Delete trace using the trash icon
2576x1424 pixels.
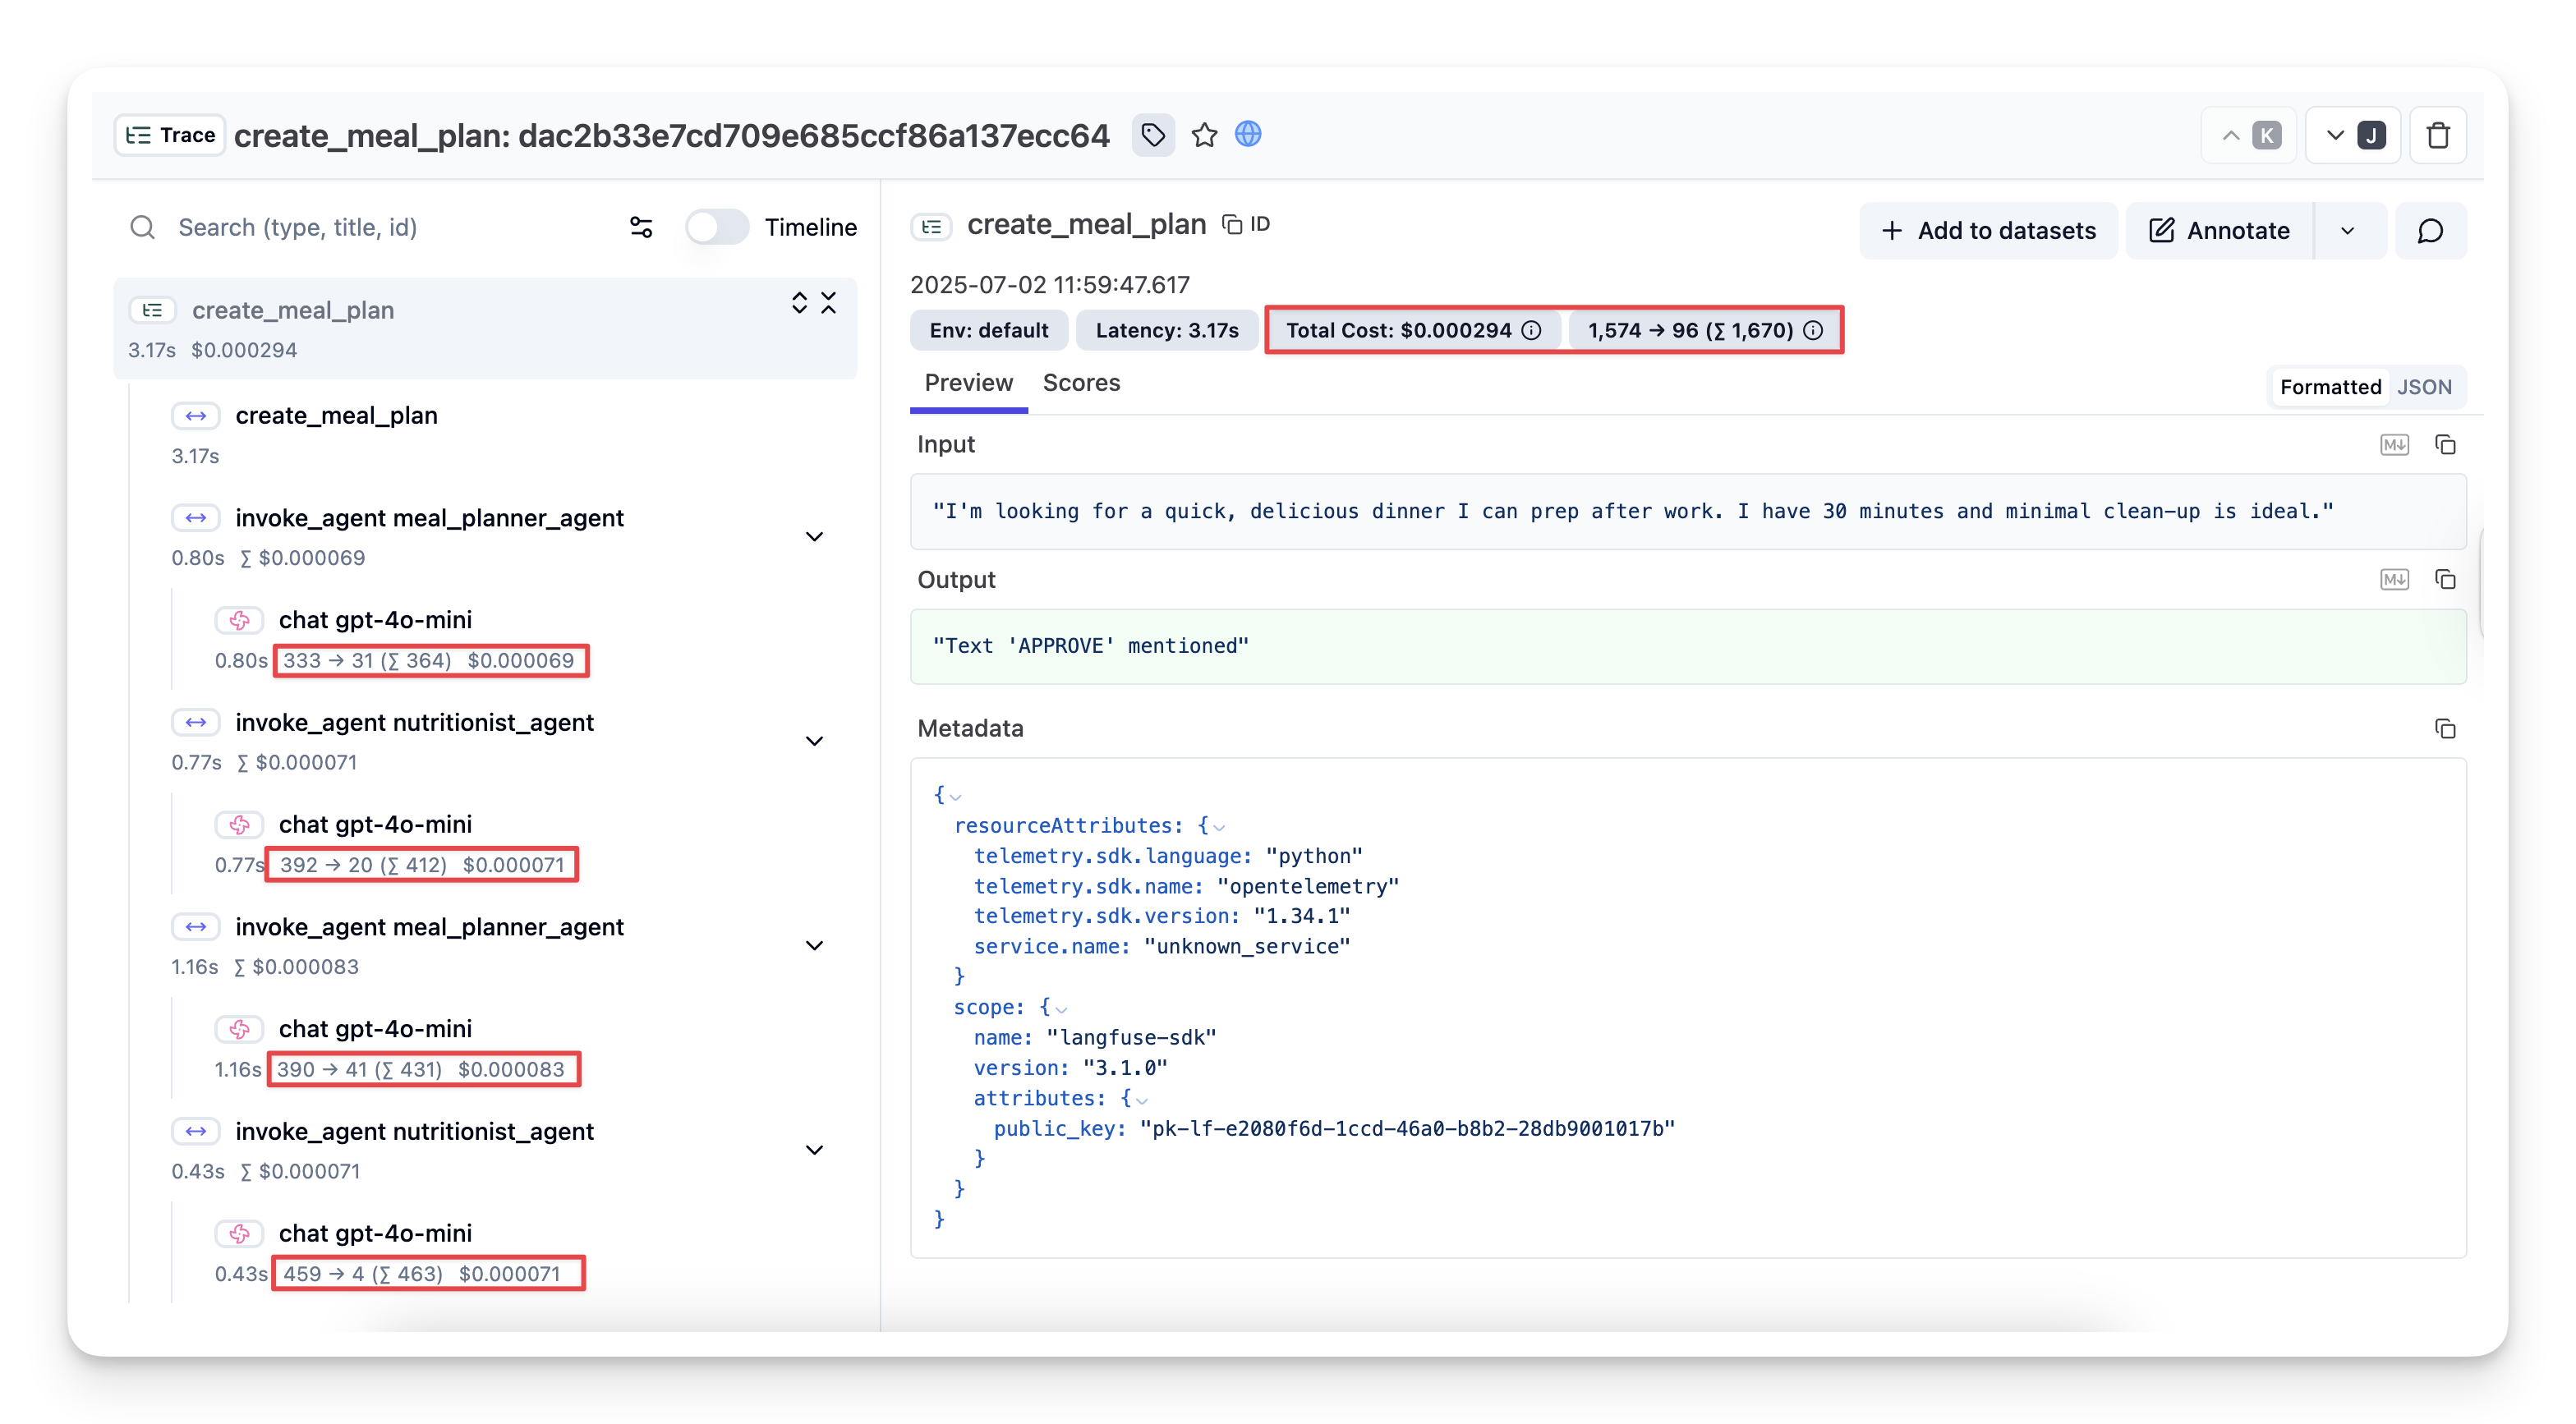point(2438,135)
